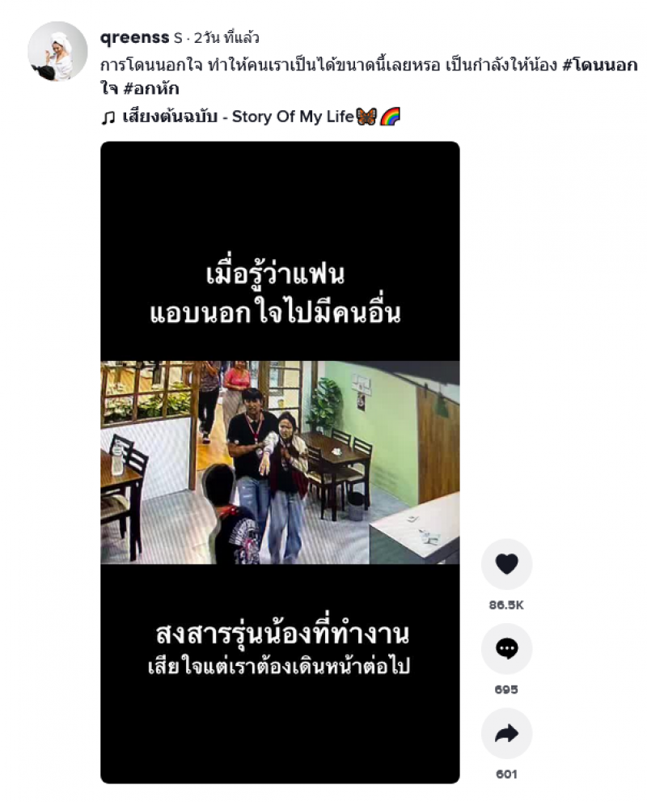Click the top caption text เมื่อรู้ว่าแฟน in video
Image resolution: width=647 pixels, height=802 pixels.
[x=276, y=274]
